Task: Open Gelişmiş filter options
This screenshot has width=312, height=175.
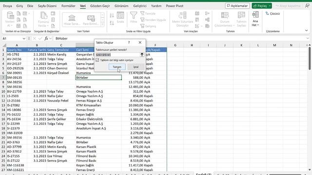Action: [148, 26]
